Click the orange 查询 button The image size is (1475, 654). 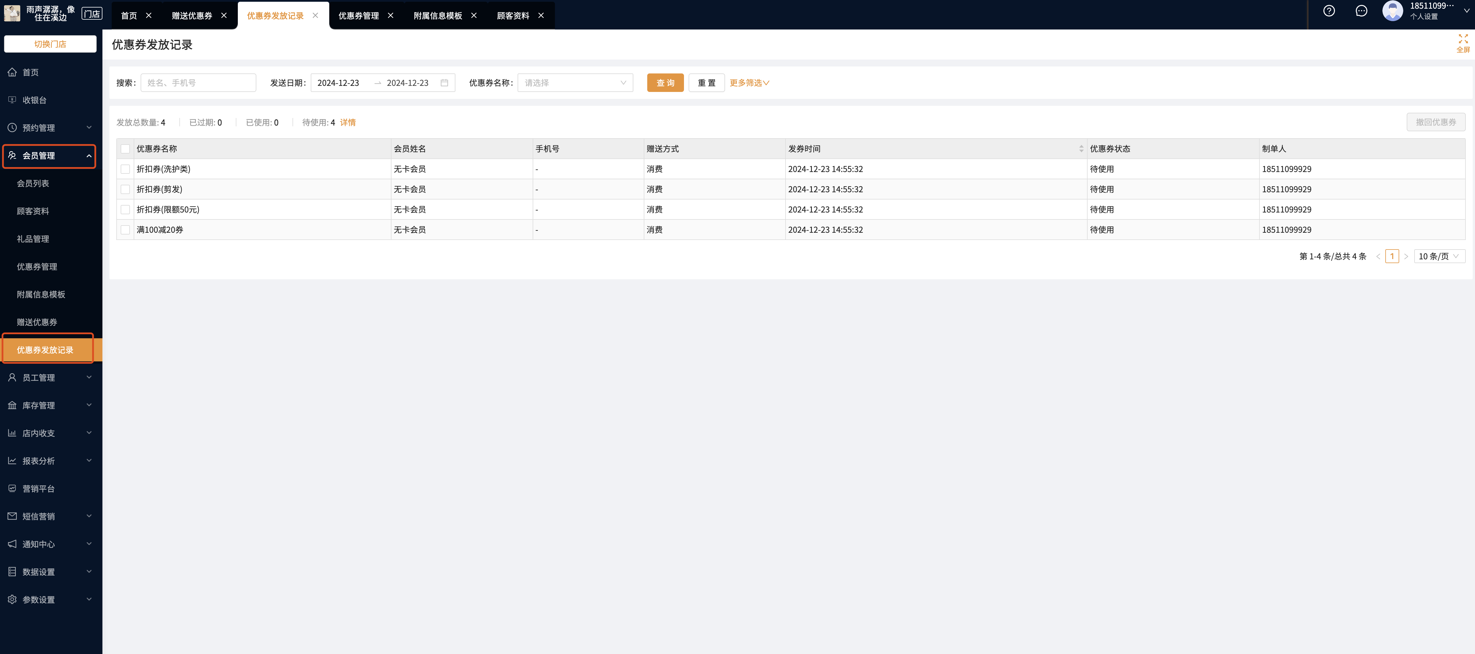665,83
